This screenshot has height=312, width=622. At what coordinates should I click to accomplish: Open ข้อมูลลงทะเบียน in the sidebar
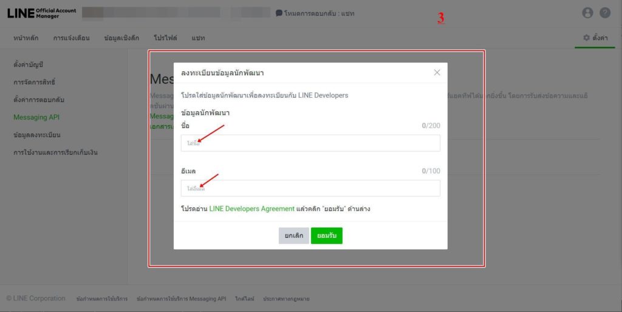pyautogui.click(x=37, y=135)
